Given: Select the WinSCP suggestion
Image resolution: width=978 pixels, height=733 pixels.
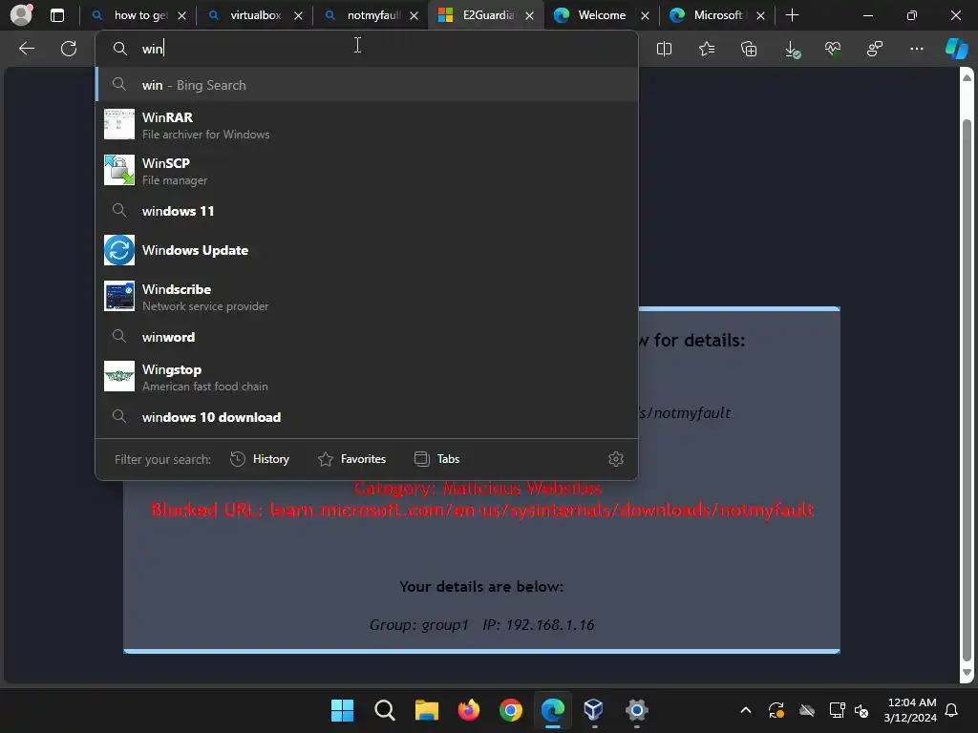Looking at the screenshot, I should 367,171.
